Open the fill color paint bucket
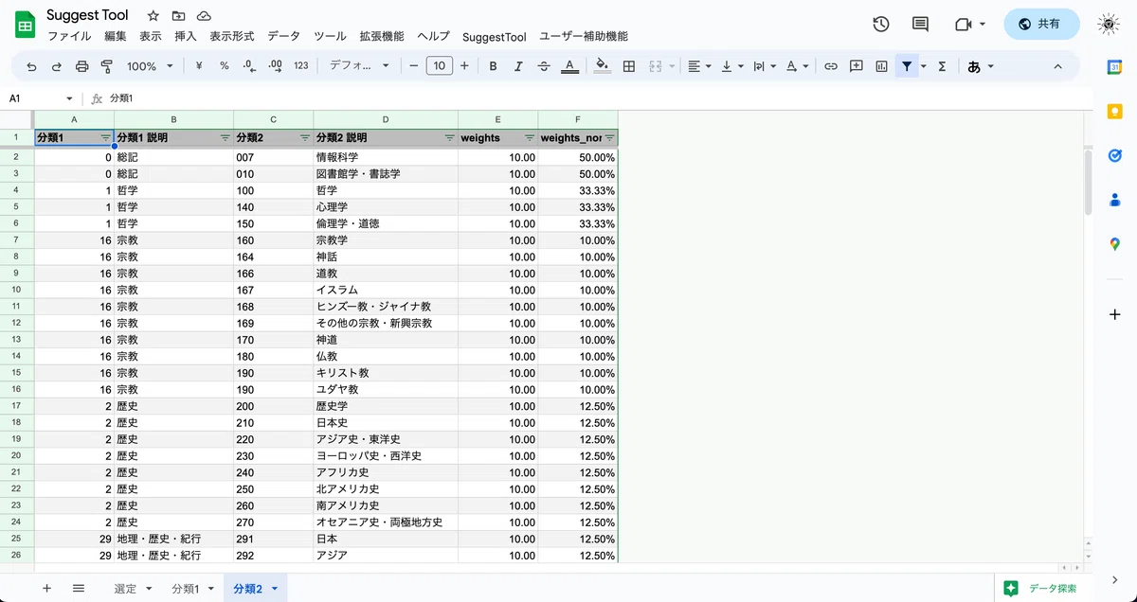1137x602 pixels. pos(602,66)
